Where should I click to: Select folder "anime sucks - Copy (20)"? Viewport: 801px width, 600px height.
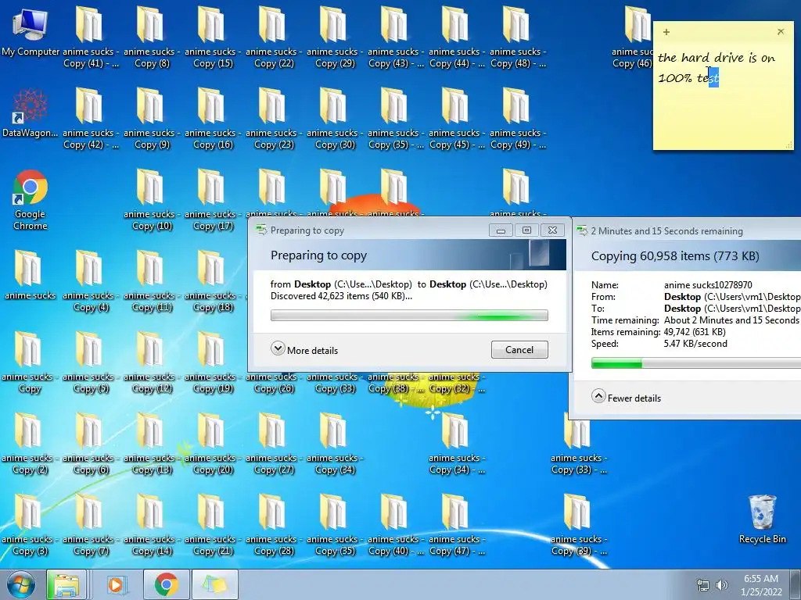pyautogui.click(x=213, y=444)
